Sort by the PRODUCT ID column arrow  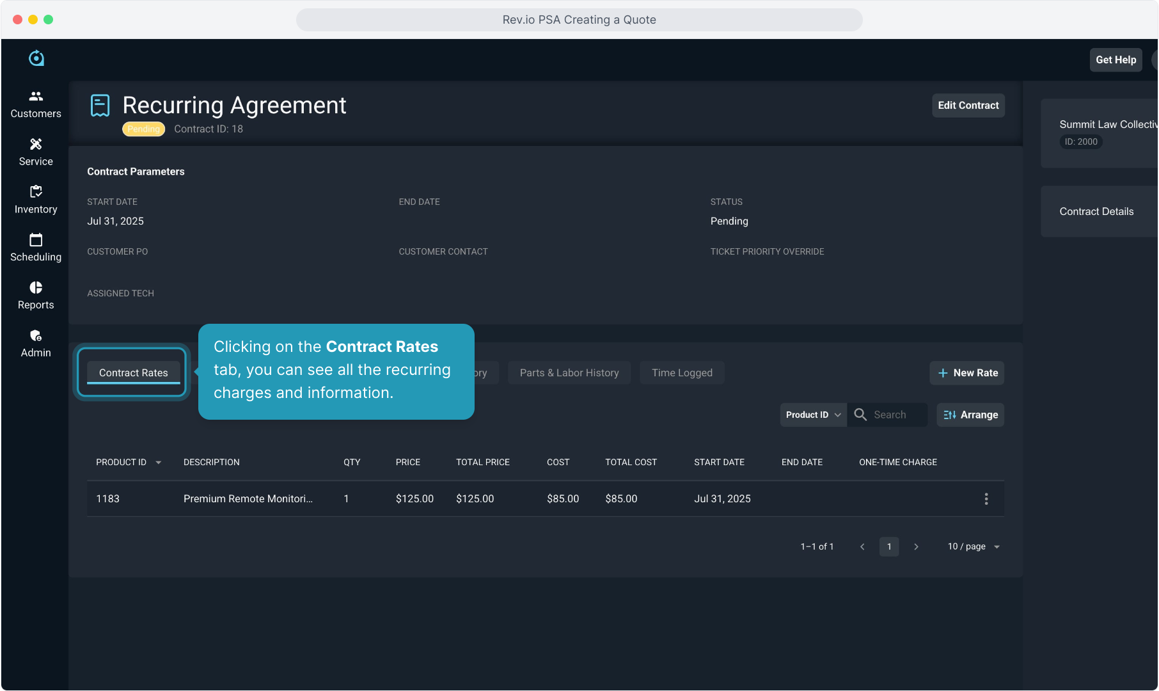click(x=159, y=463)
